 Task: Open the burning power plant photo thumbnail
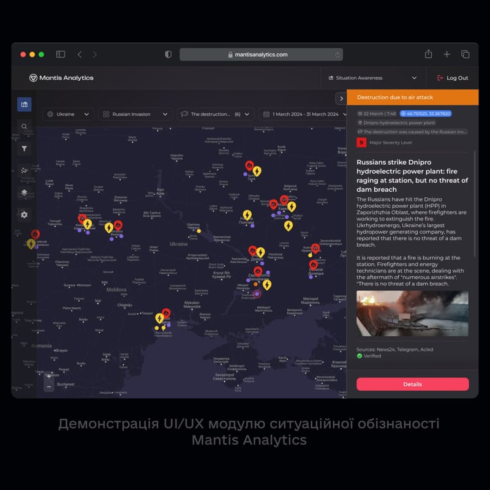pyautogui.click(x=412, y=314)
